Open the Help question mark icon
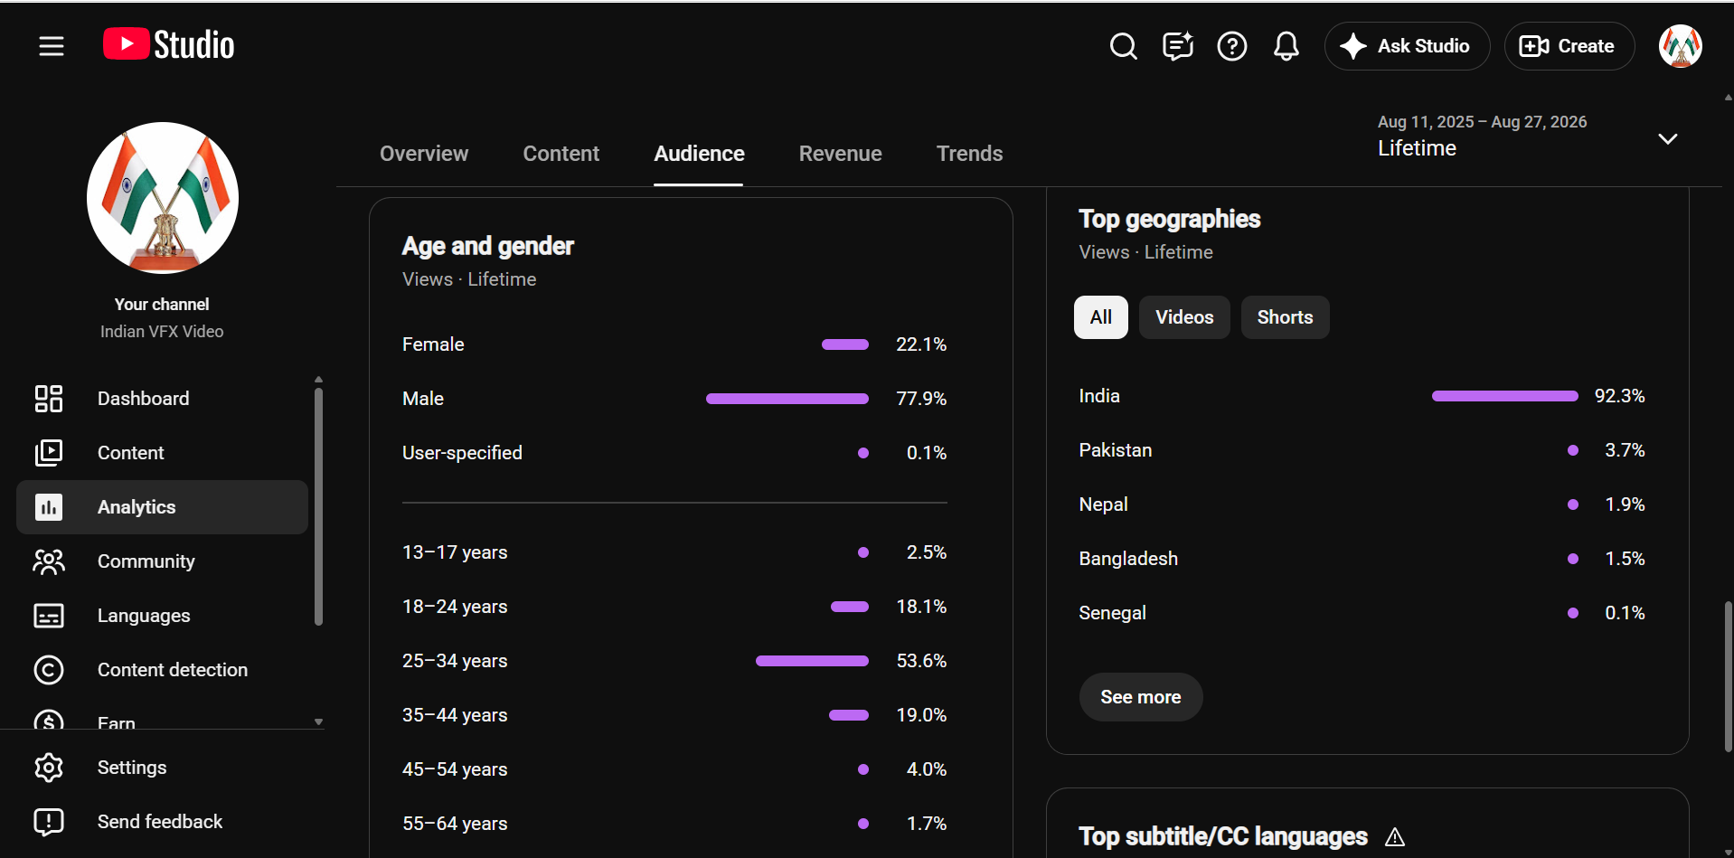This screenshot has height=858, width=1734. tap(1232, 46)
